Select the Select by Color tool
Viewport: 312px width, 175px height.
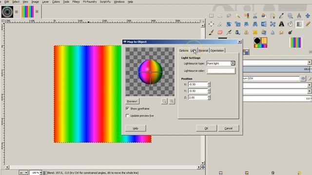[x=246, y=16]
